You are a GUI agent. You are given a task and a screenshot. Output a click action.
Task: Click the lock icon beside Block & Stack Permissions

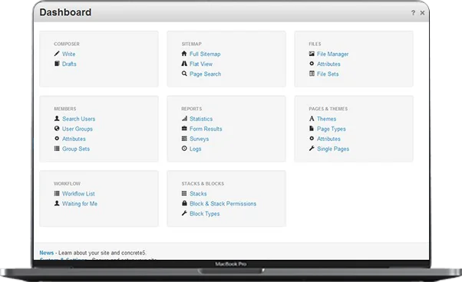point(184,203)
